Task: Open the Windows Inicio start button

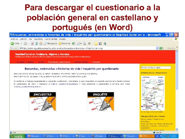Action: [17, 136]
